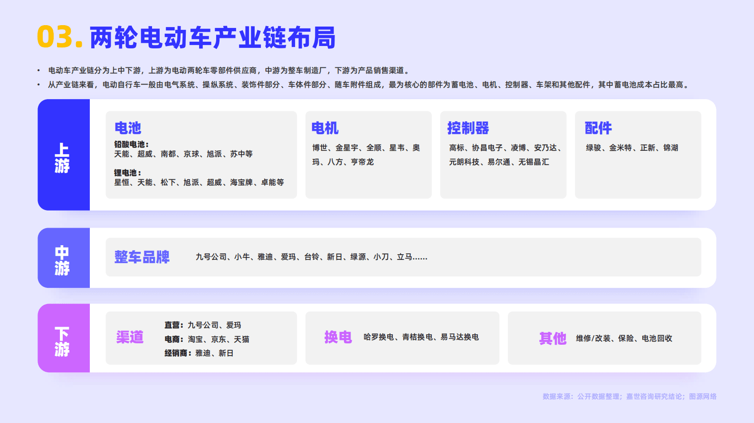The width and height of the screenshot is (754, 423).
Task: Click the line 经销商：雅迪、新日
Action: pyautogui.click(x=199, y=353)
